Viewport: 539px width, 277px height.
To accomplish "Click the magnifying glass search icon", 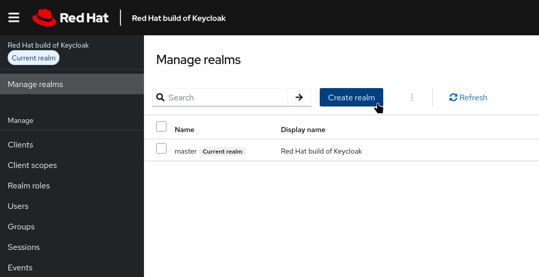I will (x=160, y=97).
